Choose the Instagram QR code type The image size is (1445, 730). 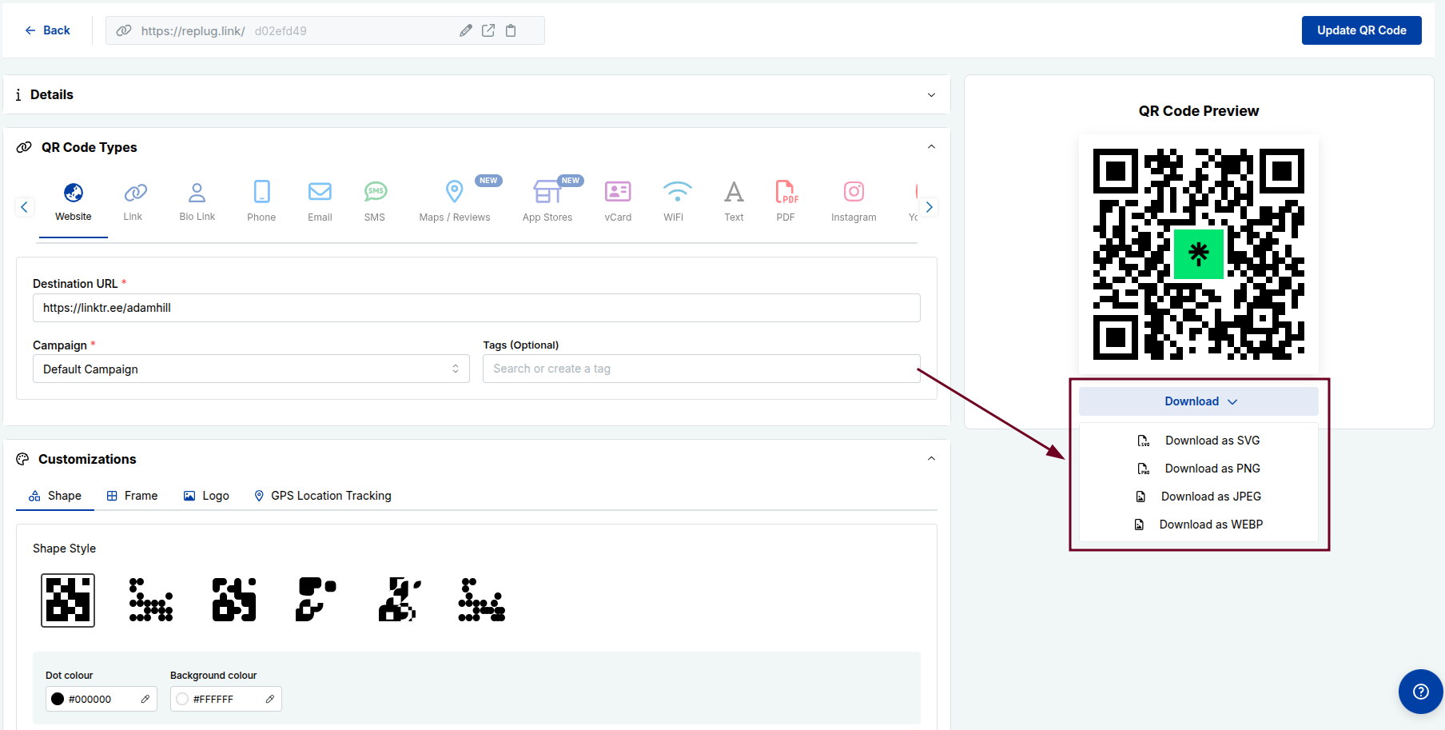853,201
